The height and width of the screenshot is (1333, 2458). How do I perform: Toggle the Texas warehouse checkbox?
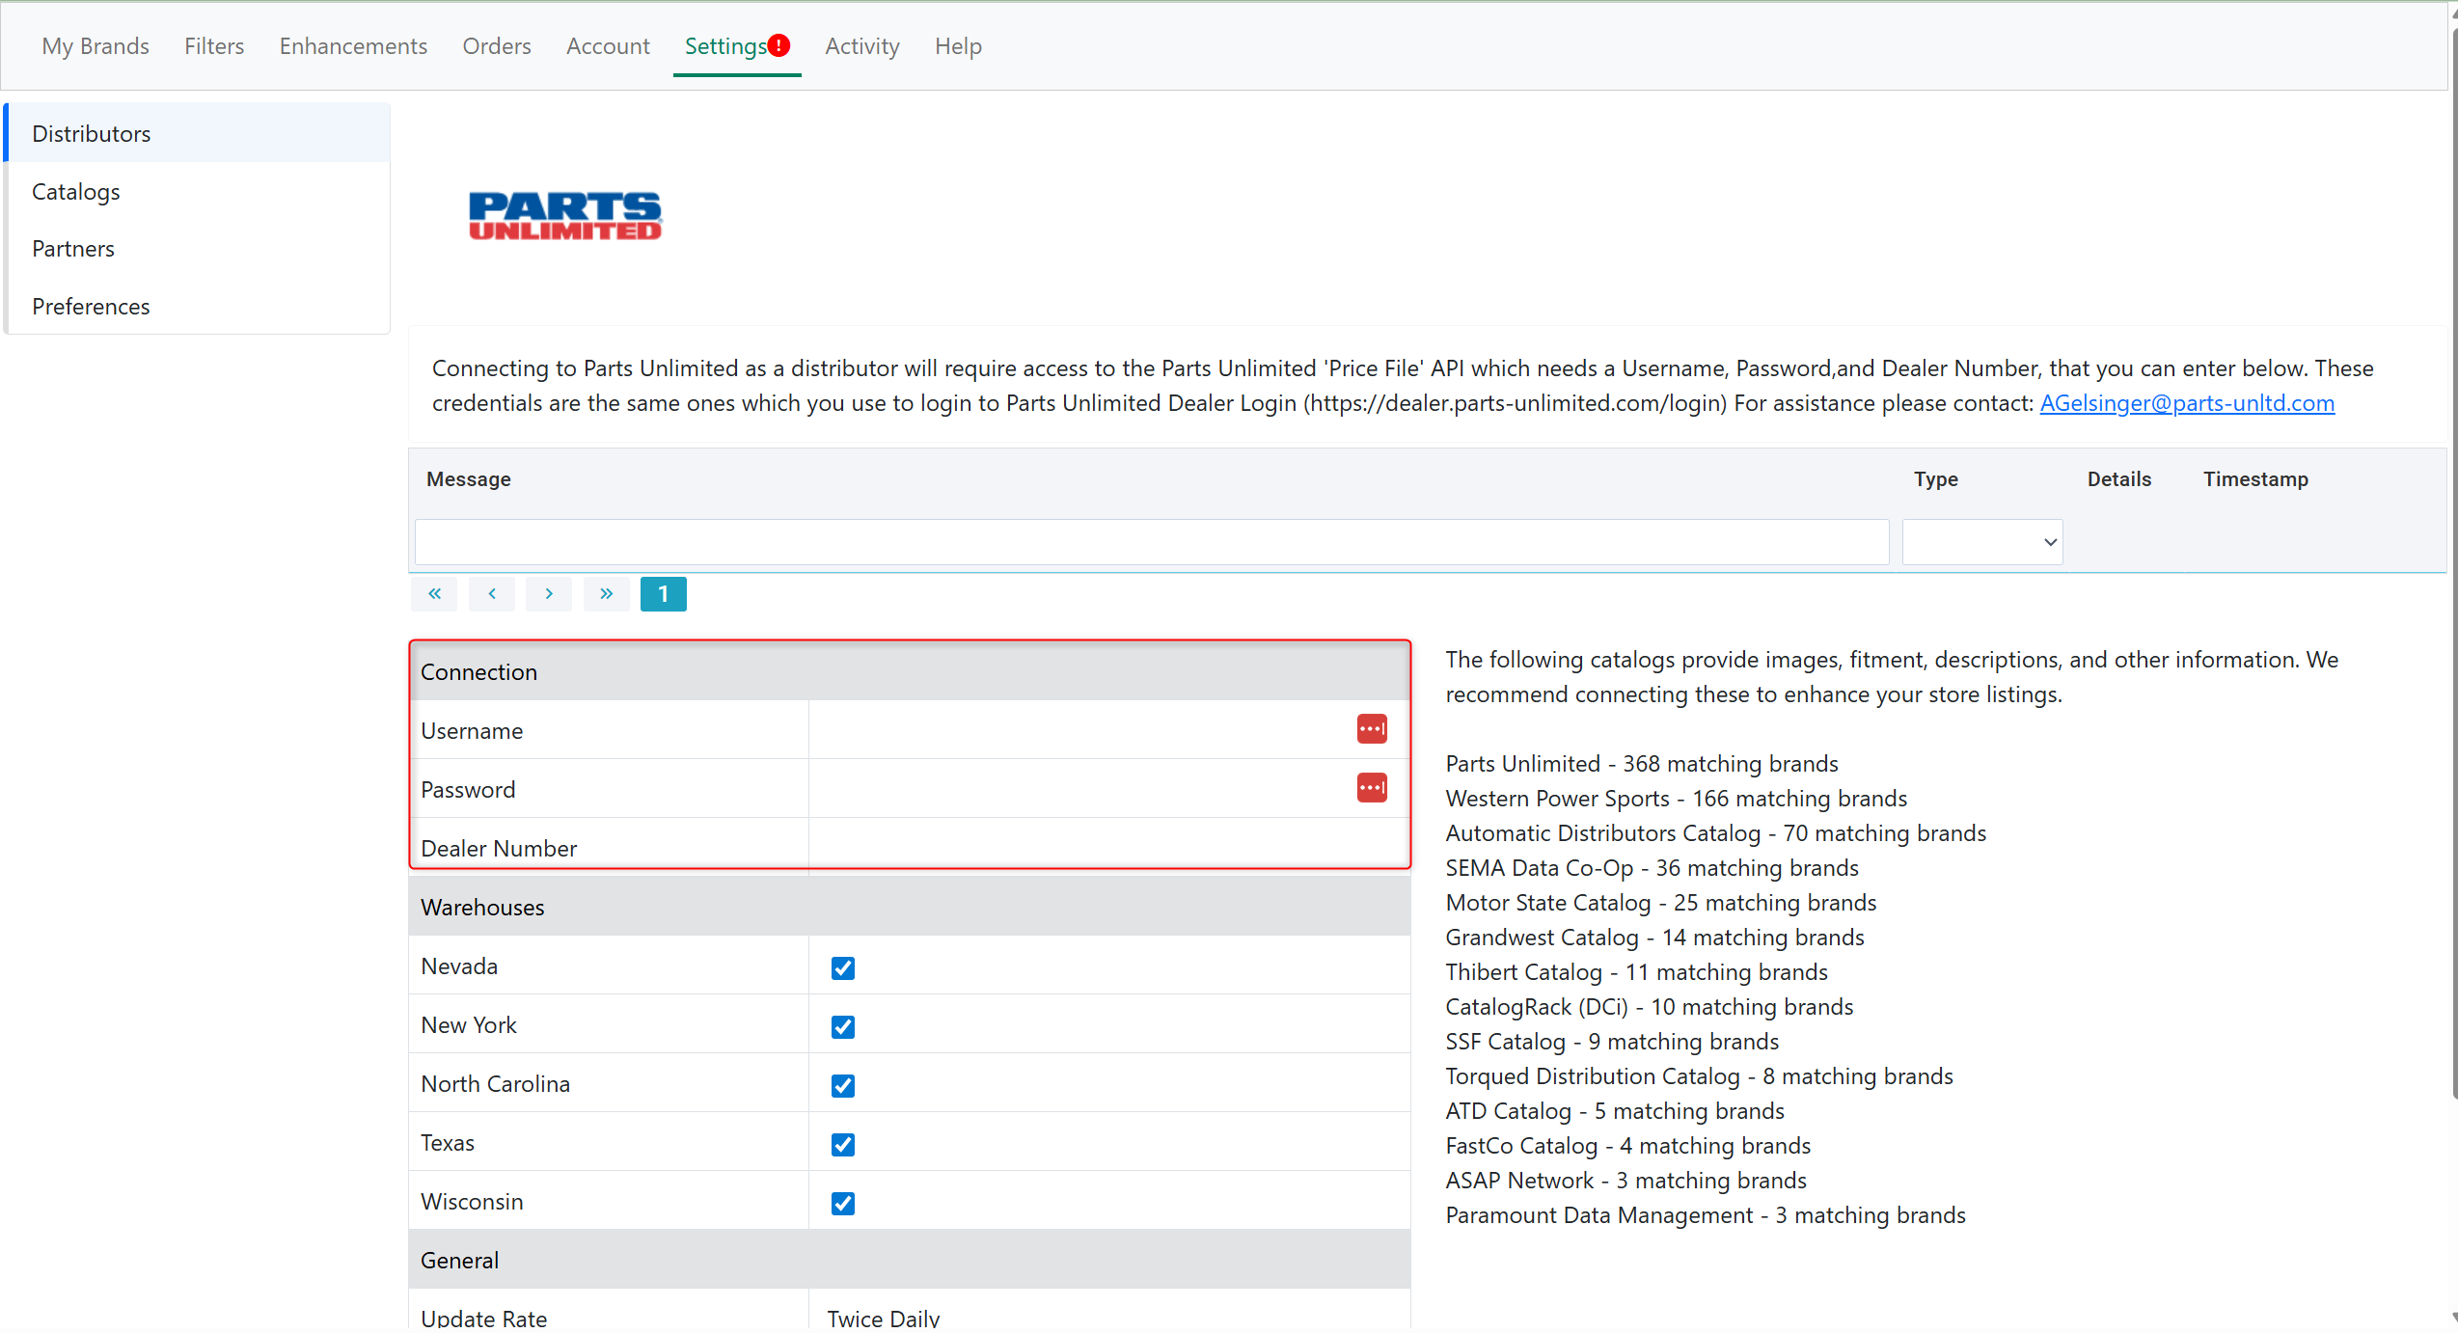click(843, 1144)
